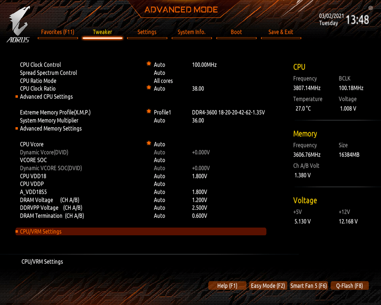Choose the X.M.P. Profile1 option
The width and height of the screenshot is (381, 305).
[163, 112]
